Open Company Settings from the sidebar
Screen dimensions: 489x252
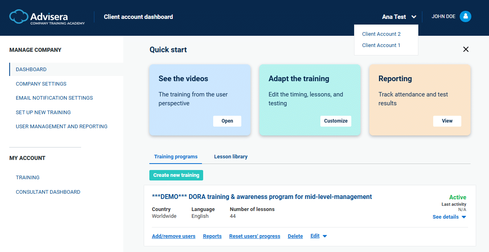click(41, 84)
